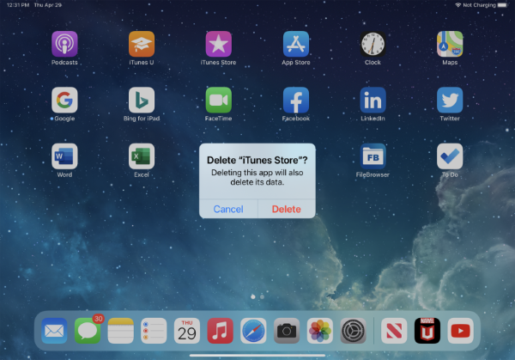Cancel the delete iTunes Store dialog
This screenshot has width=515, height=360.
coord(228,209)
